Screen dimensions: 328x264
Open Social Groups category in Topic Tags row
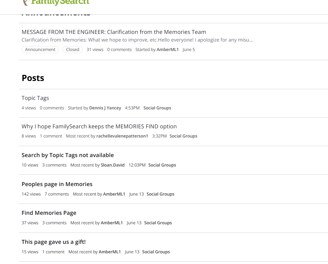tap(157, 108)
